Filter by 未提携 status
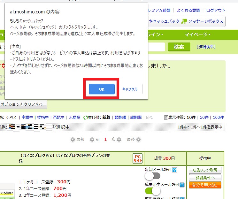 point(74,117)
